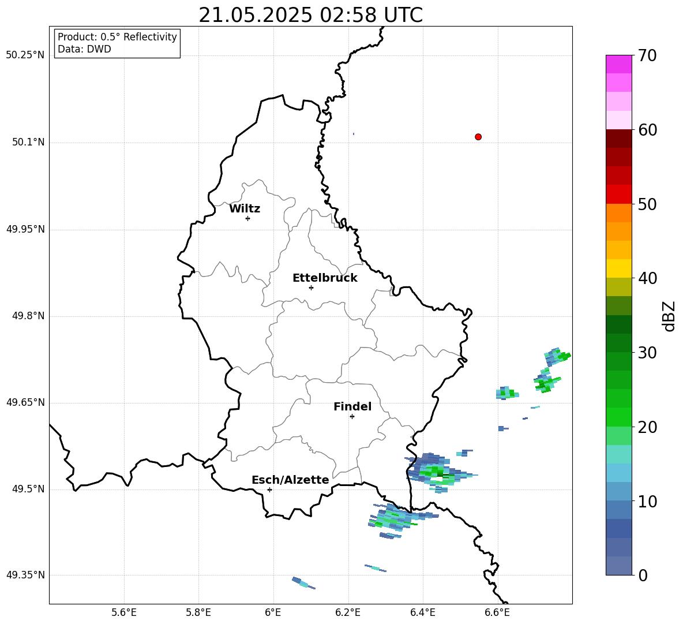Click the Findel station cross marker
Viewport: 683px width, 624px height.
(352, 417)
